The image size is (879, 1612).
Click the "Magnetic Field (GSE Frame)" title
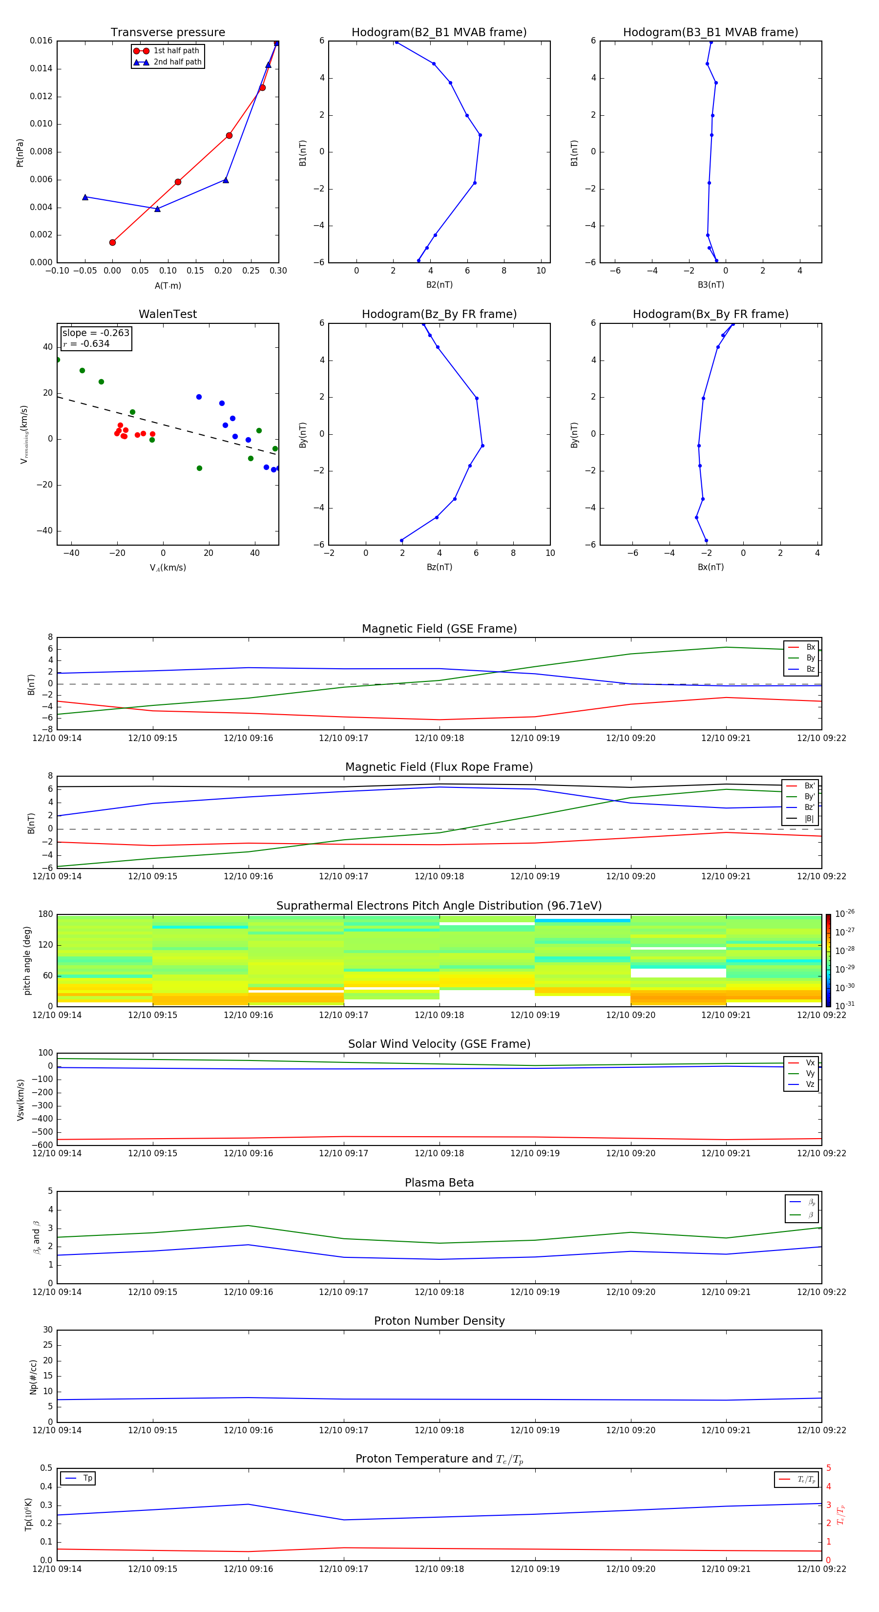coord(439,629)
